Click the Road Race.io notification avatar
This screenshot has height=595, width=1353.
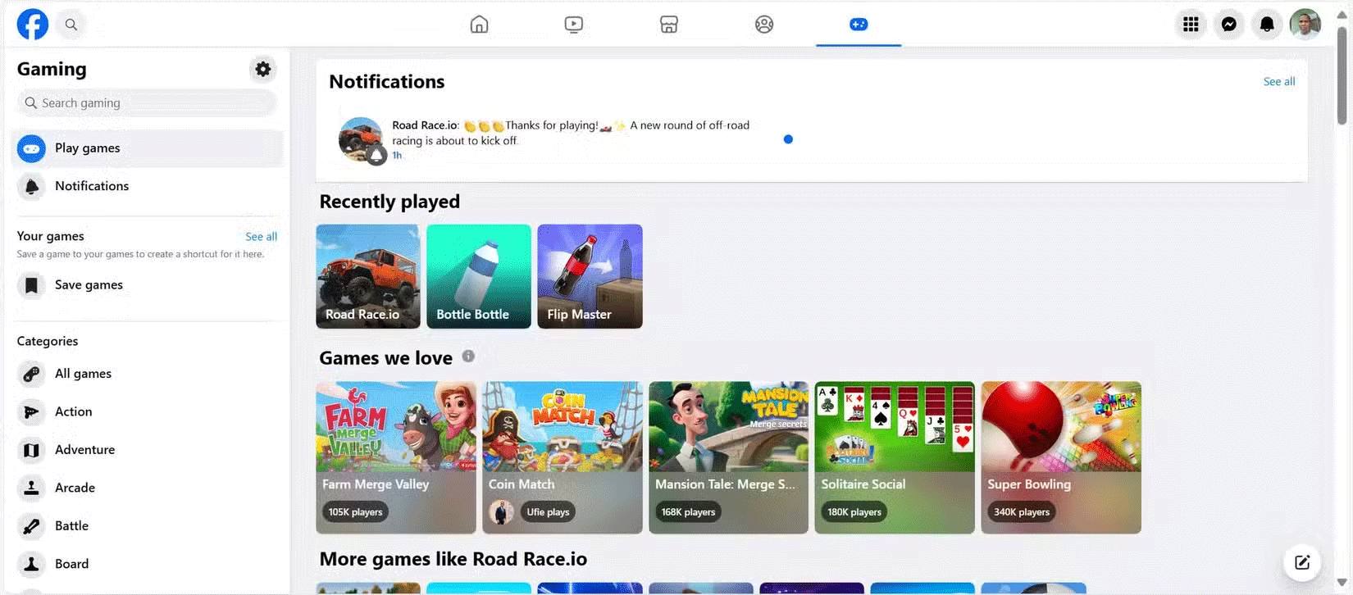(361, 139)
